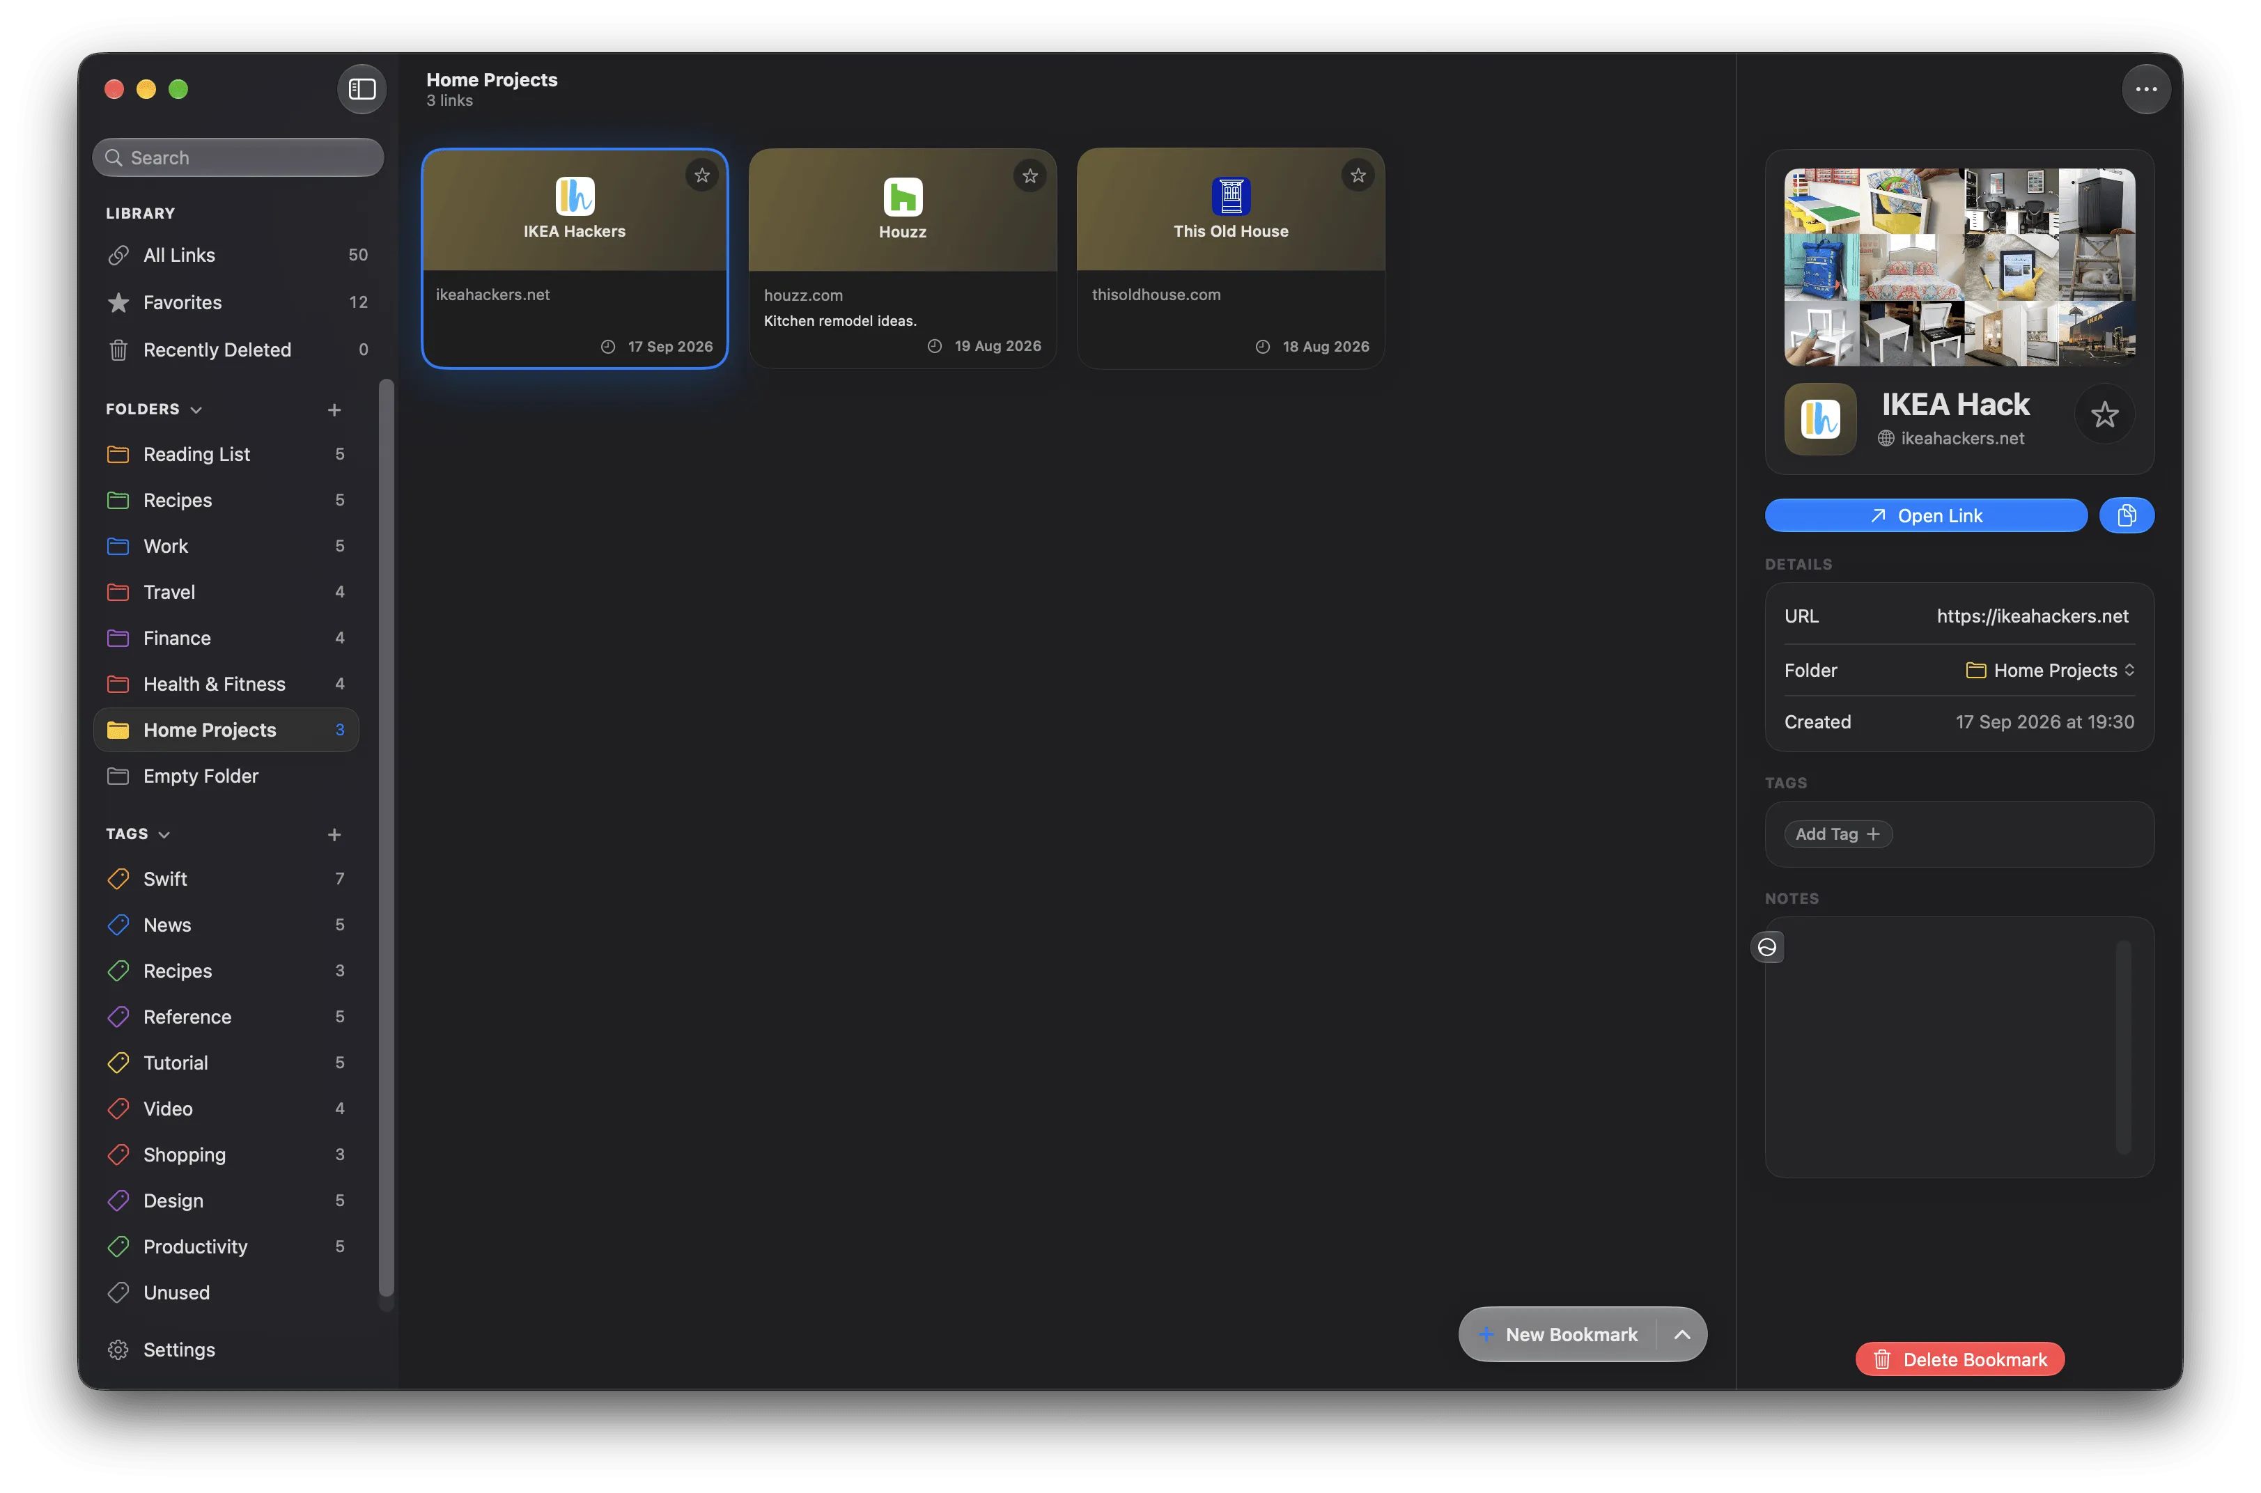Click the Shopping tag icon
The image size is (2261, 1493).
(x=118, y=1154)
